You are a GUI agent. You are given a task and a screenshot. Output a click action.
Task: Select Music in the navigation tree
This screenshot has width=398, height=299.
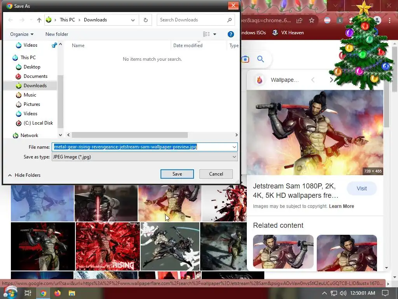(x=30, y=95)
